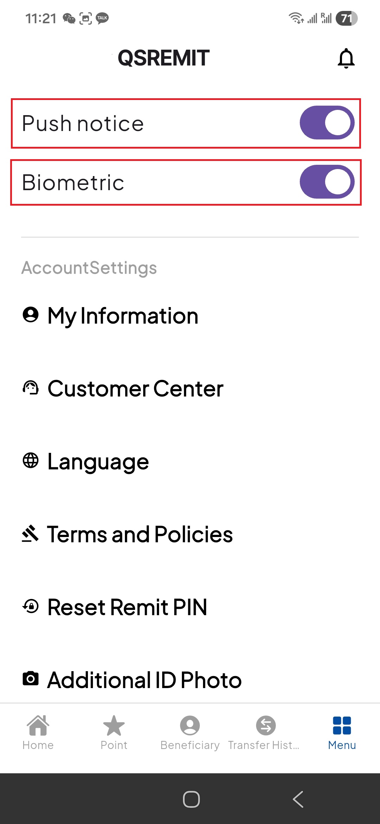This screenshot has height=824, width=380.
Task: Choose Language option
Action: tap(98, 462)
